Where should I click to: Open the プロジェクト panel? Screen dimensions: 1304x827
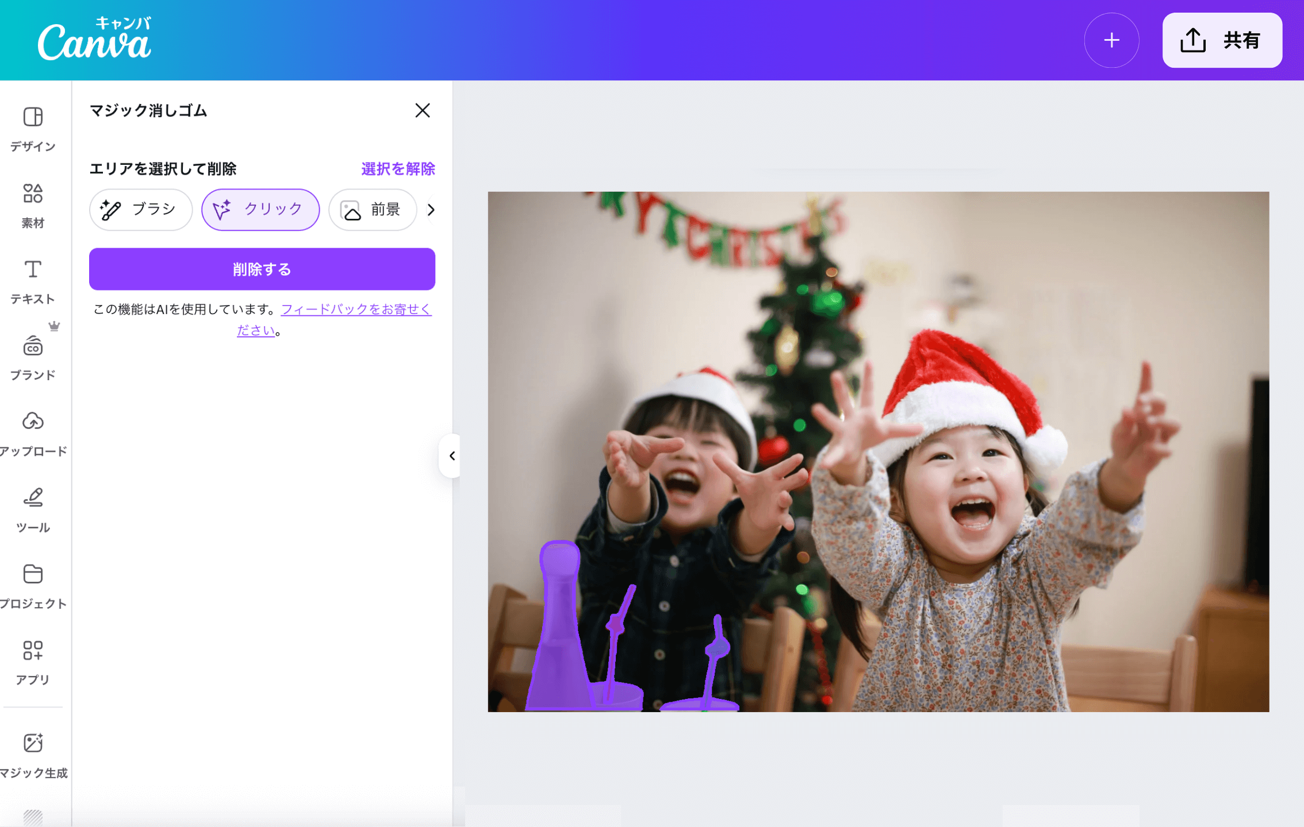[33, 585]
